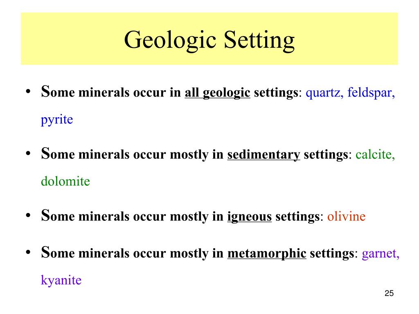Viewport: 419px width, 314px height.
Task: Click the slide number 25
Action: coord(389,293)
